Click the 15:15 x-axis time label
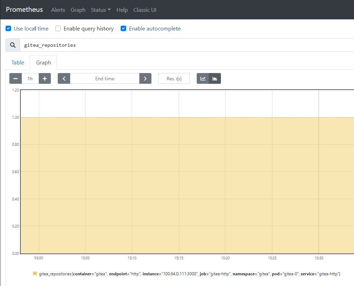Image resolution: width=354 pixels, height=286 pixels. click(x=179, y=258)
